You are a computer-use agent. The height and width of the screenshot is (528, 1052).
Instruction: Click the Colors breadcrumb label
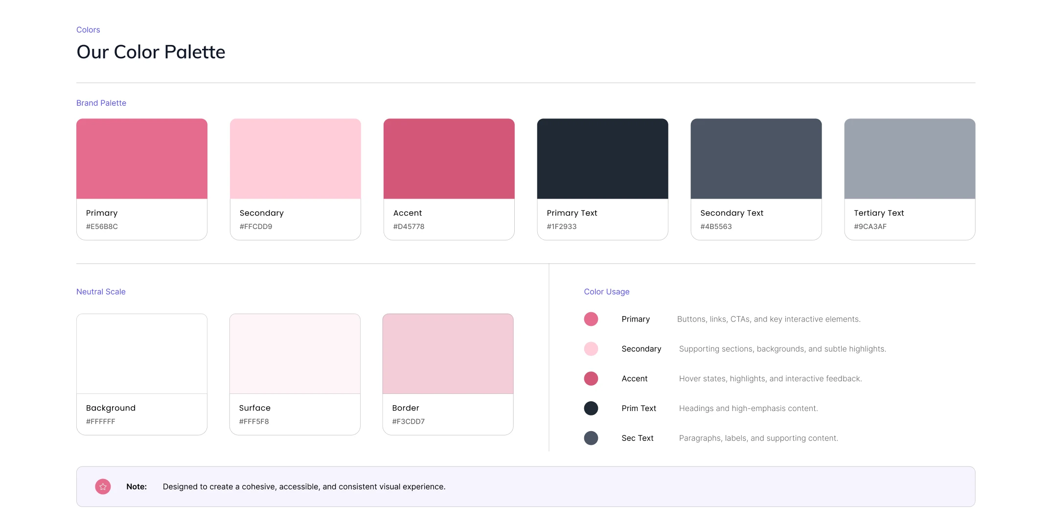coord(88,30)
